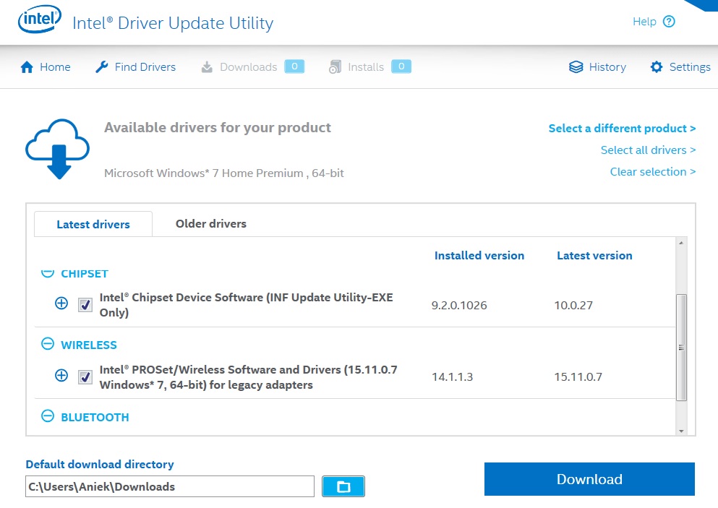Viewport: 718px width, 508px height.
Task: Click the default download directory field
Action: [x=170, y=486]
